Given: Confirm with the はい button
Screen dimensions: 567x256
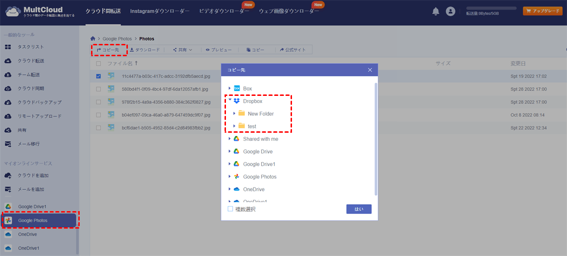Looking at the screenshot, I should click(x=359, y=209).
